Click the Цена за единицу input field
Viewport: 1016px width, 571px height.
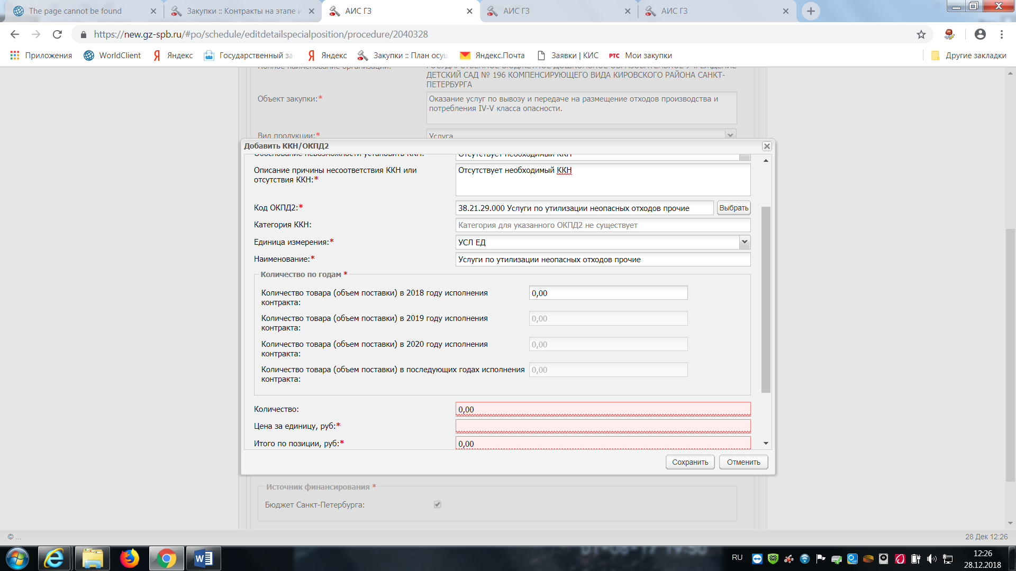[603, 426]
